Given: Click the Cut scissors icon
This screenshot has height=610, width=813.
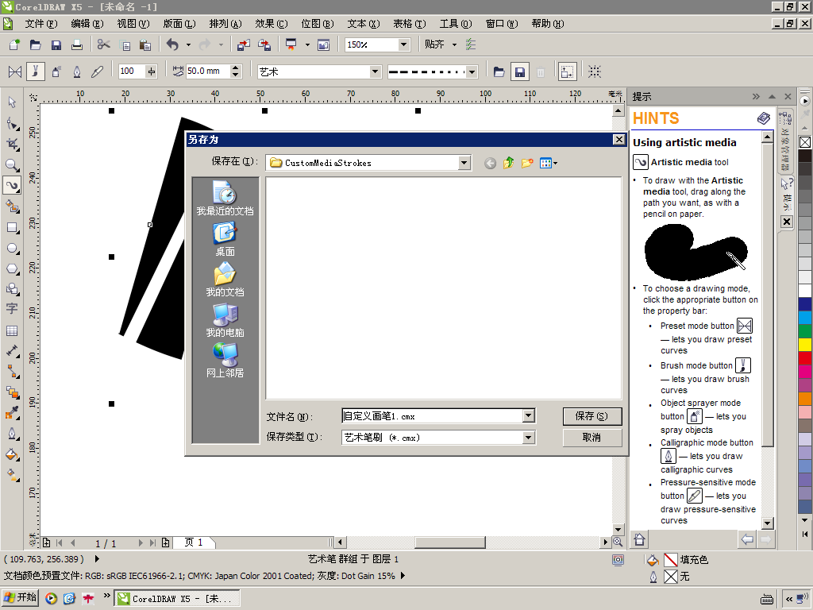Looking at the screenshot, I should coord(104,44).
